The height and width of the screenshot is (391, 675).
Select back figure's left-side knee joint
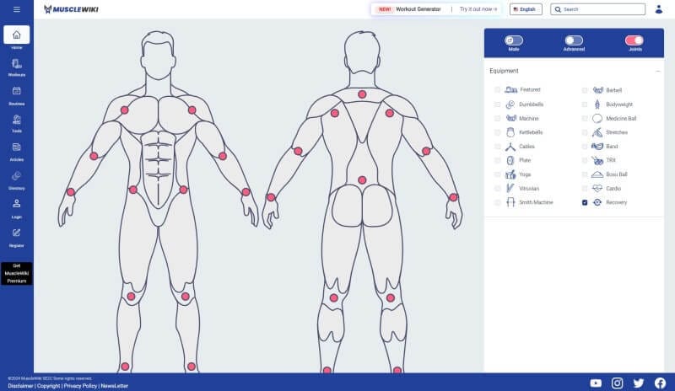[333, 297]
